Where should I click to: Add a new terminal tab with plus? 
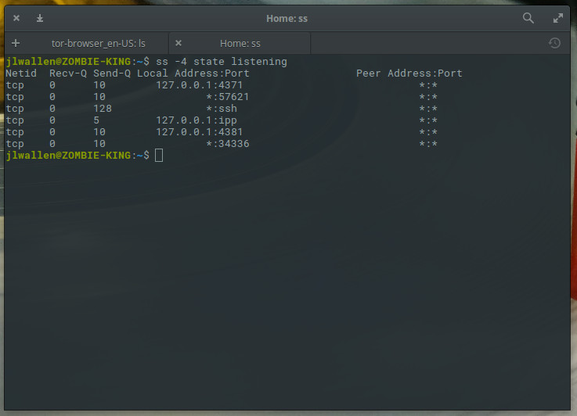[x=16, y=43]
